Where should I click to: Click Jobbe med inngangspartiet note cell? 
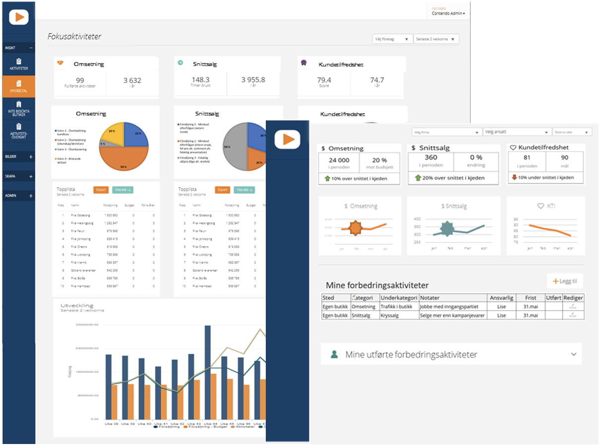click(453, 307)
